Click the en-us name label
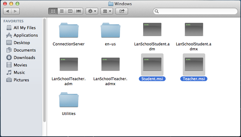 (111, 44)
